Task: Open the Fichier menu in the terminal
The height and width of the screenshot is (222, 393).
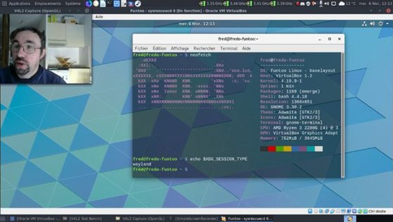Action: click(141, 48)
